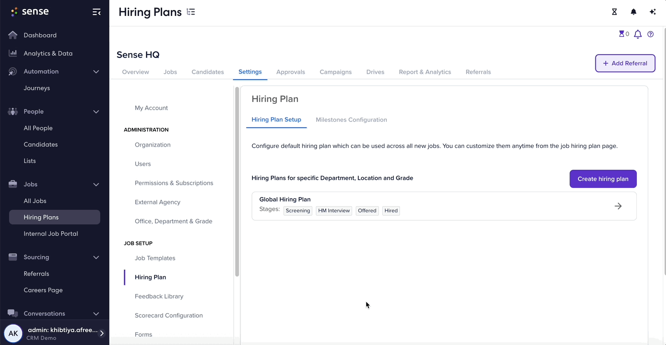The width and height of the screenshot is (666, 345).
Task: Switch to the Overview tab
Action: click(135, 72)
